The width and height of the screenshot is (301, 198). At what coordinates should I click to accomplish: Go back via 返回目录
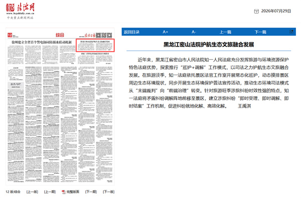[131, 32]
